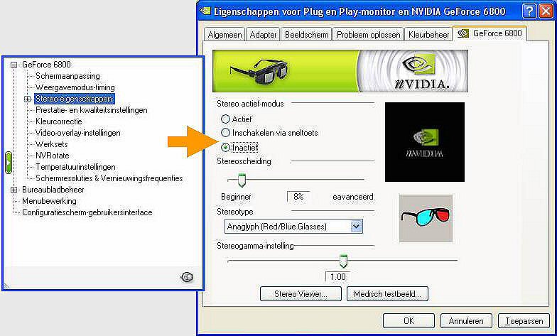Click the NVIDIA icon in title bar

205,11
